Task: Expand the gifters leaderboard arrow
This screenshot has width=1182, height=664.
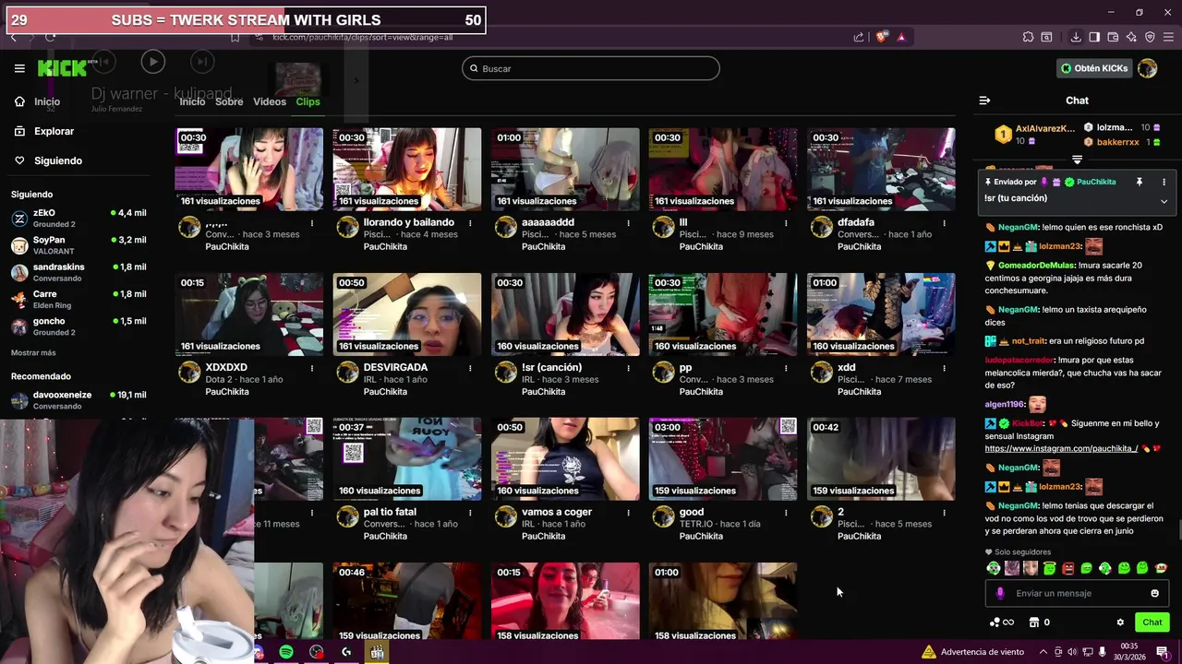Action: click(x=1077, y=160)
